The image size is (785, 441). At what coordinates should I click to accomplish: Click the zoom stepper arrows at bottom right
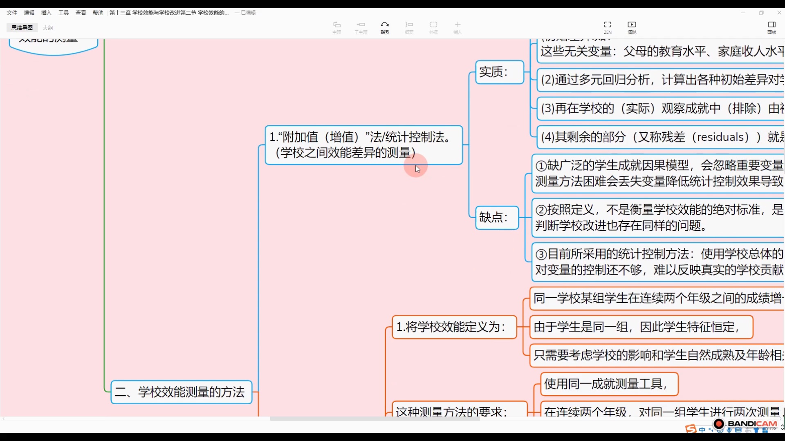782,428
